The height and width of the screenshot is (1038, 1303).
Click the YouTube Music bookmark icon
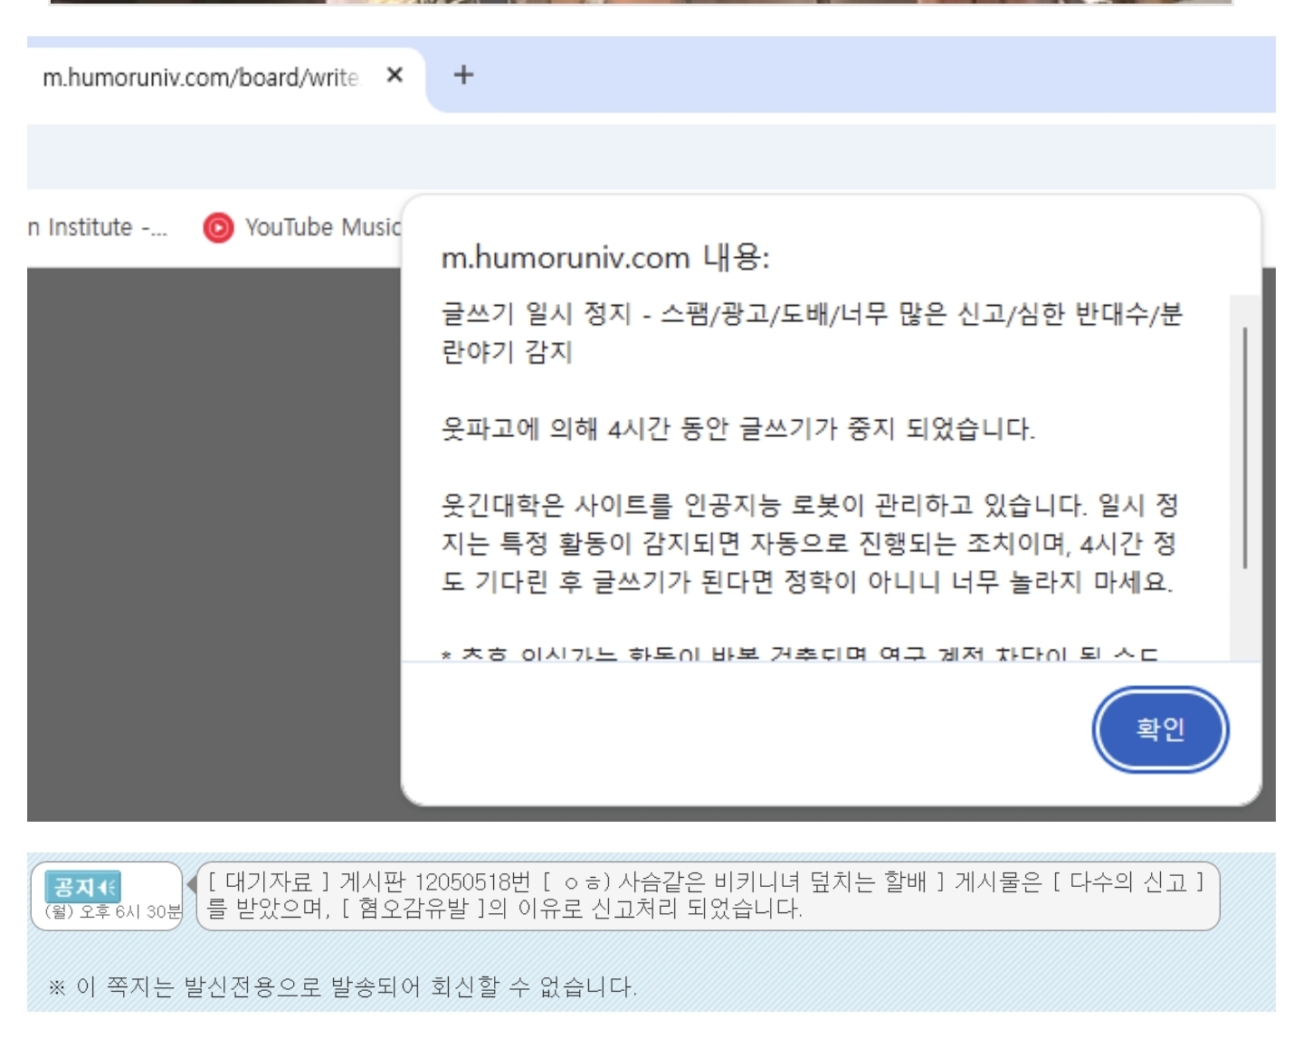218,227
